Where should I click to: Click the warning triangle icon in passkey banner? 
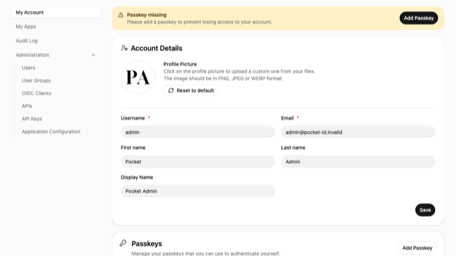pos(120,15)
